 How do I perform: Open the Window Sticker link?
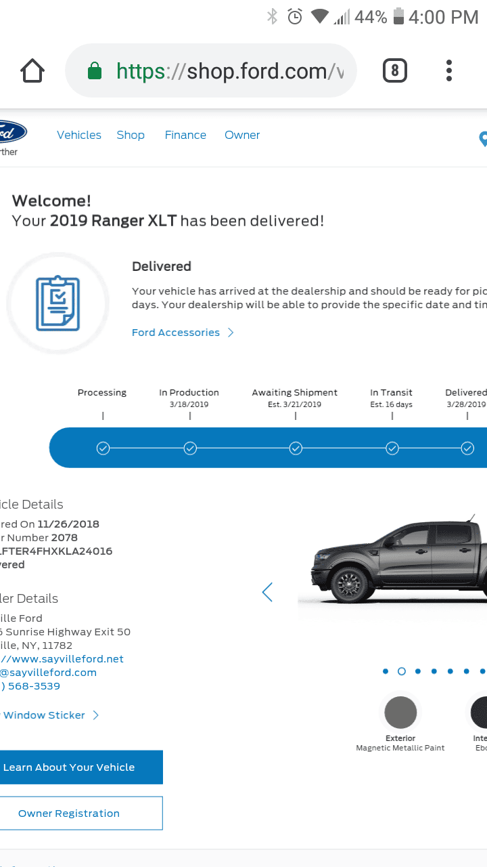43,715
